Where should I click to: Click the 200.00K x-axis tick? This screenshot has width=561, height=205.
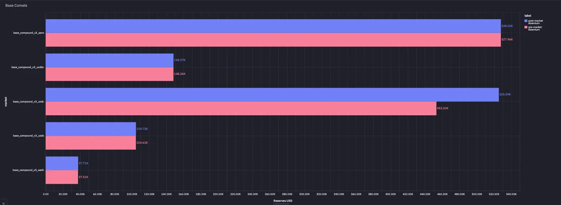pos(218,194)
